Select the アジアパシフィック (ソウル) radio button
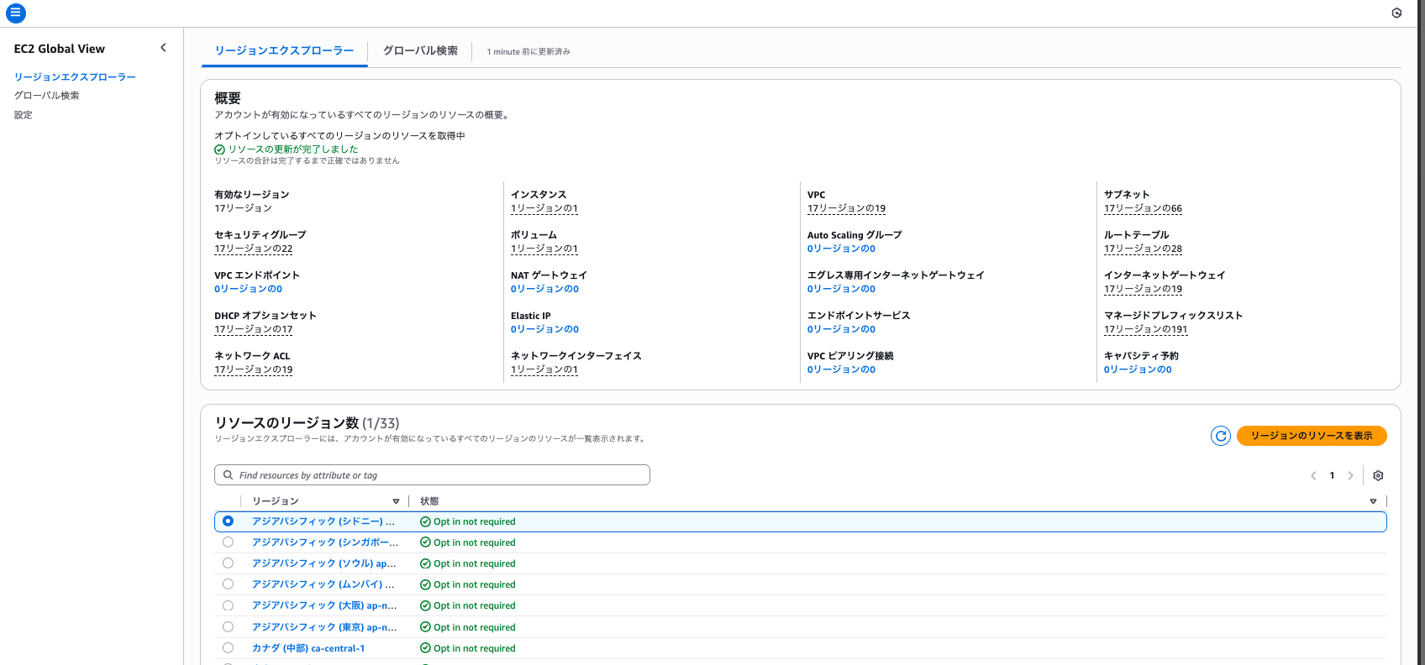Image resolution: width=1425 pixels, height=665 pixels. coord(228,563)
